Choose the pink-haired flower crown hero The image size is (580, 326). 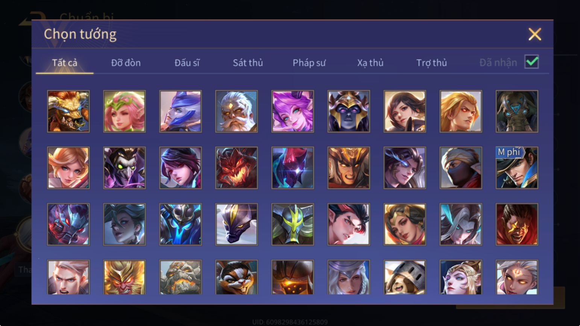(x=125, y=111)
